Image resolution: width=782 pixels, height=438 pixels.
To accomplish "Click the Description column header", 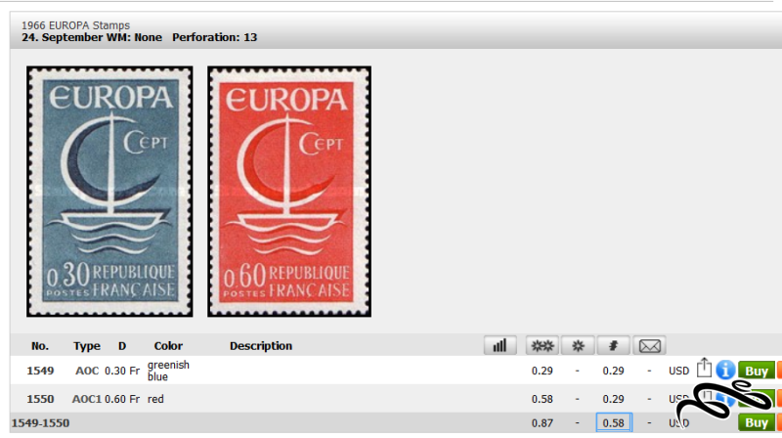I will (261, 346).
